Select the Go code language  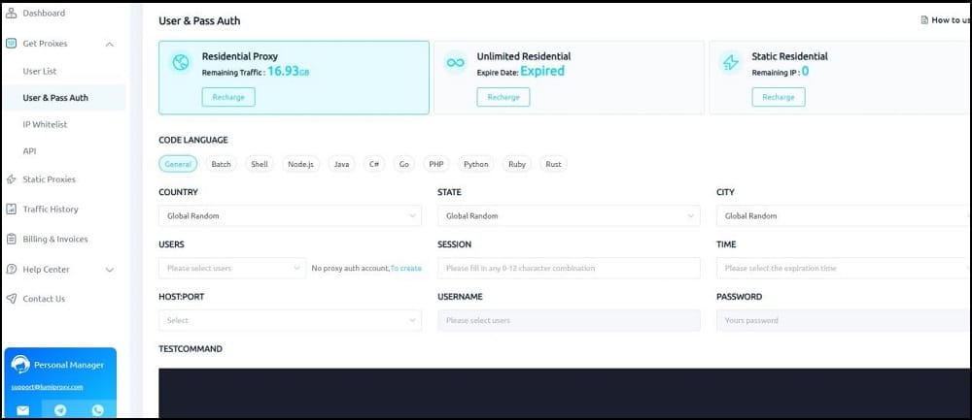(404, 164)
